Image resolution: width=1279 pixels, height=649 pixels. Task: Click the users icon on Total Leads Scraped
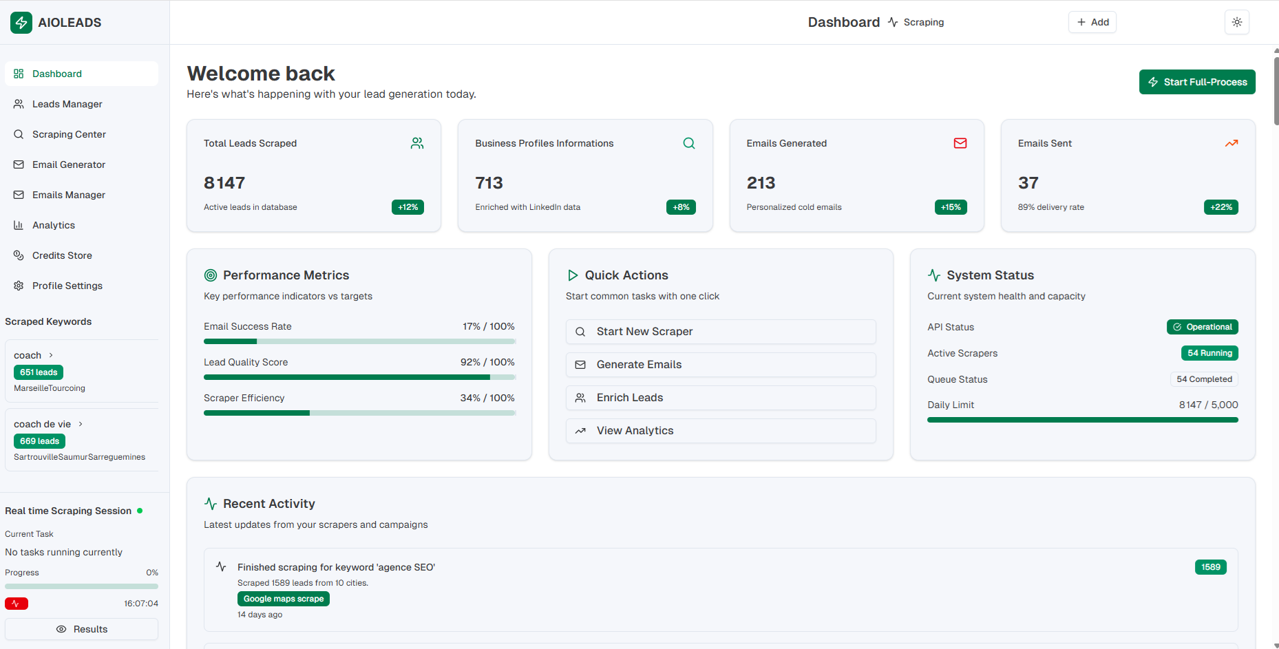(x=417, y=143)
